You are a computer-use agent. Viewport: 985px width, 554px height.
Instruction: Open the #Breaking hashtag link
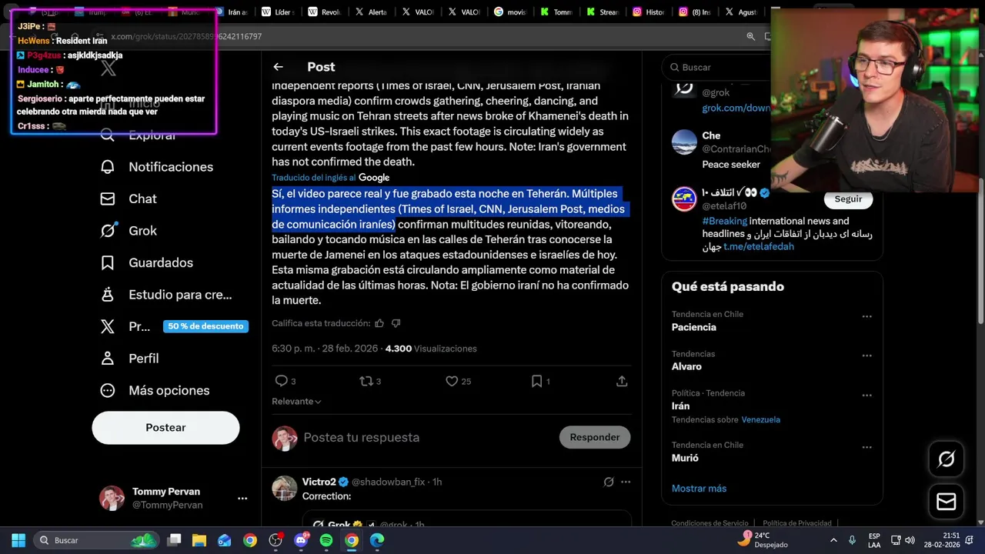(724, 221)
